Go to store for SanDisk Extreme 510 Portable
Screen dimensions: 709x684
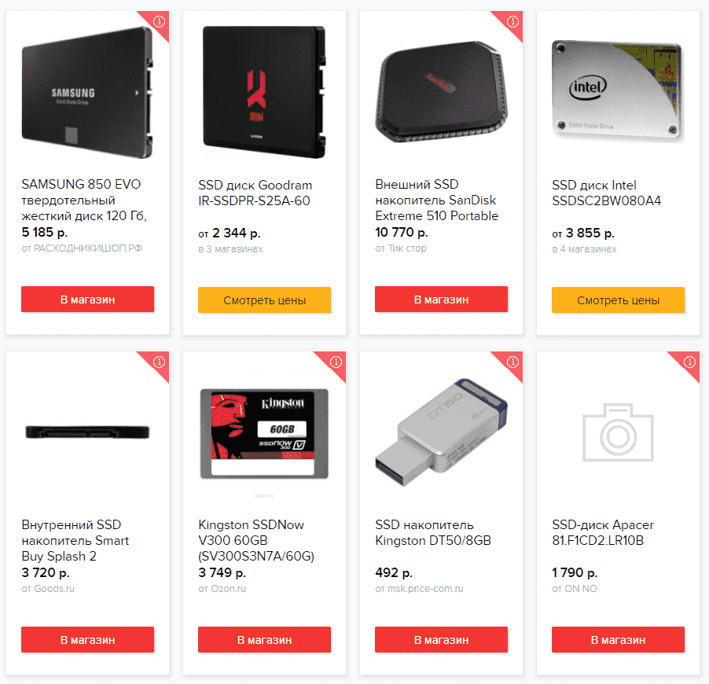pyautogui.click(x=441, y=300)
